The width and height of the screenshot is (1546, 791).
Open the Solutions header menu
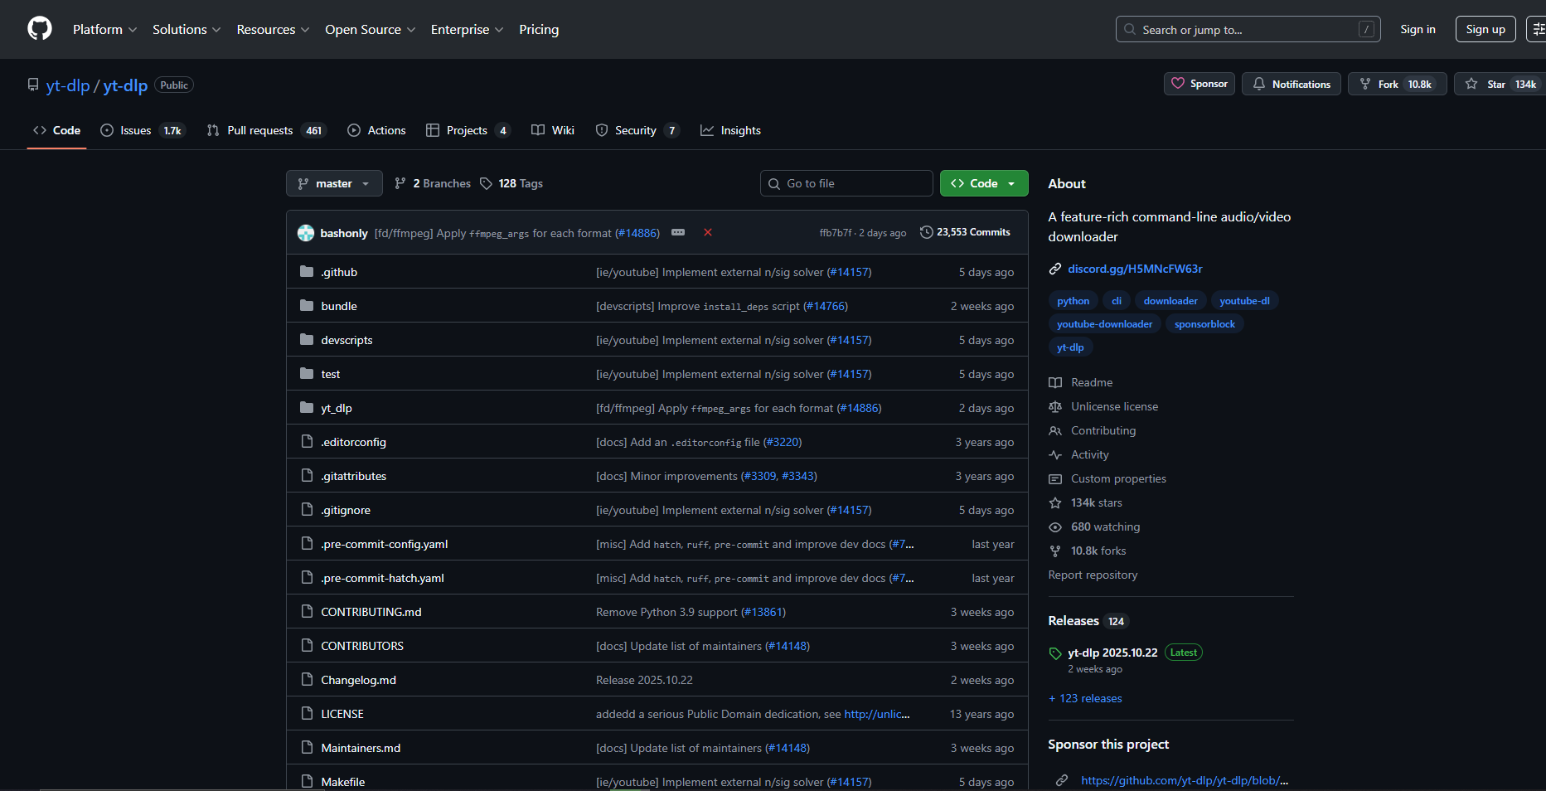pyautogui.click(x=187, y=29)
